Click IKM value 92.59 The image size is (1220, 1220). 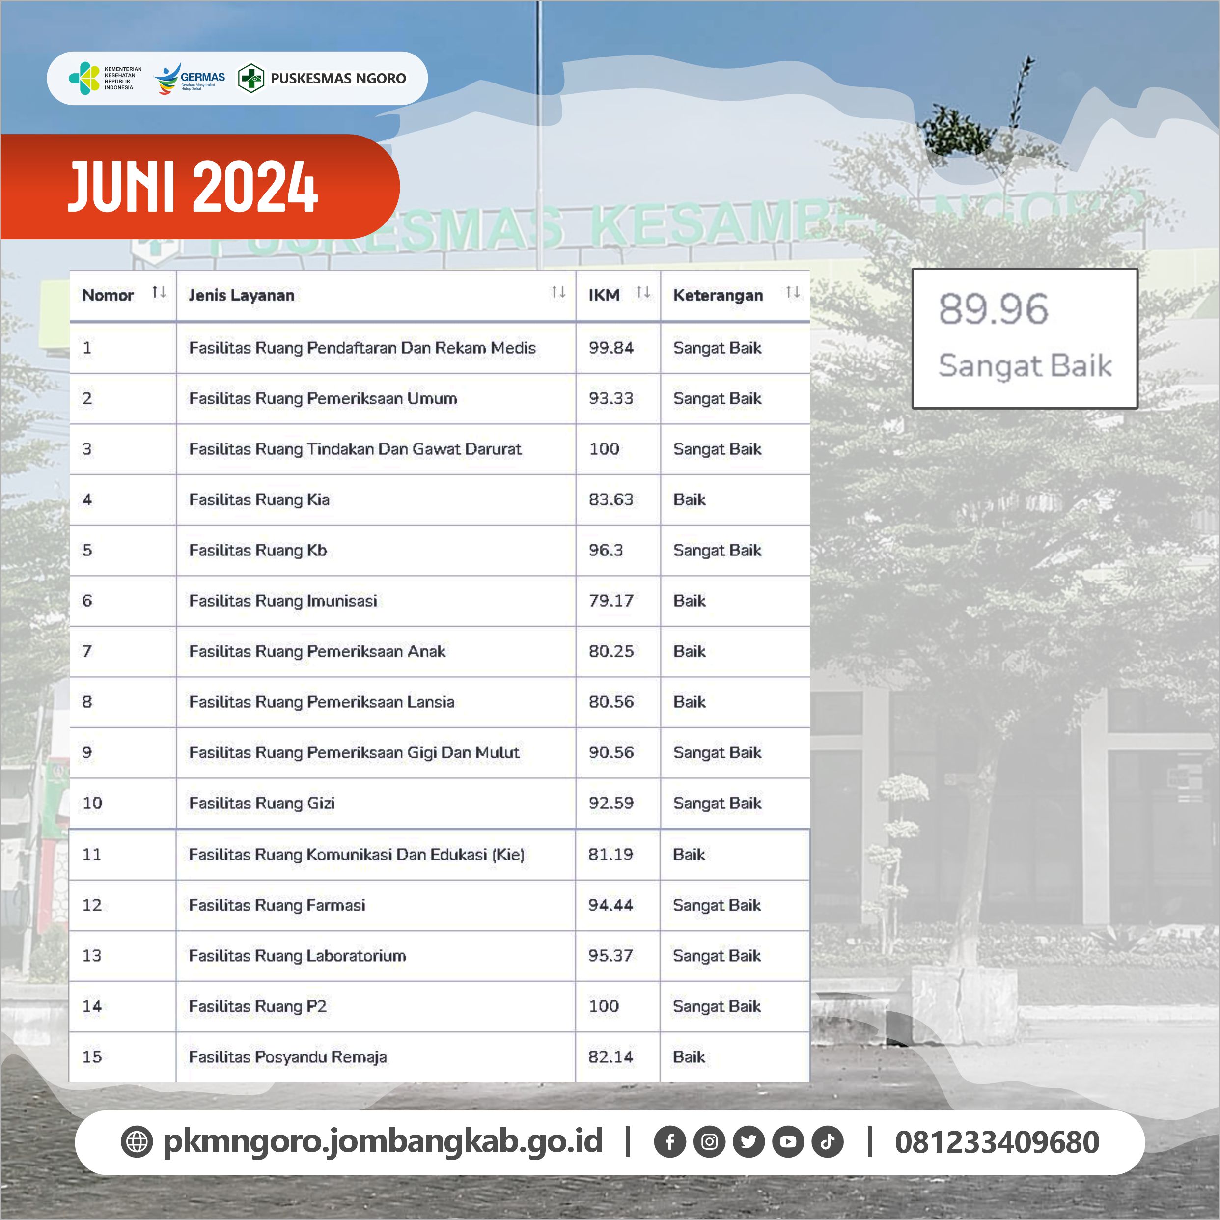pos(611,803)
